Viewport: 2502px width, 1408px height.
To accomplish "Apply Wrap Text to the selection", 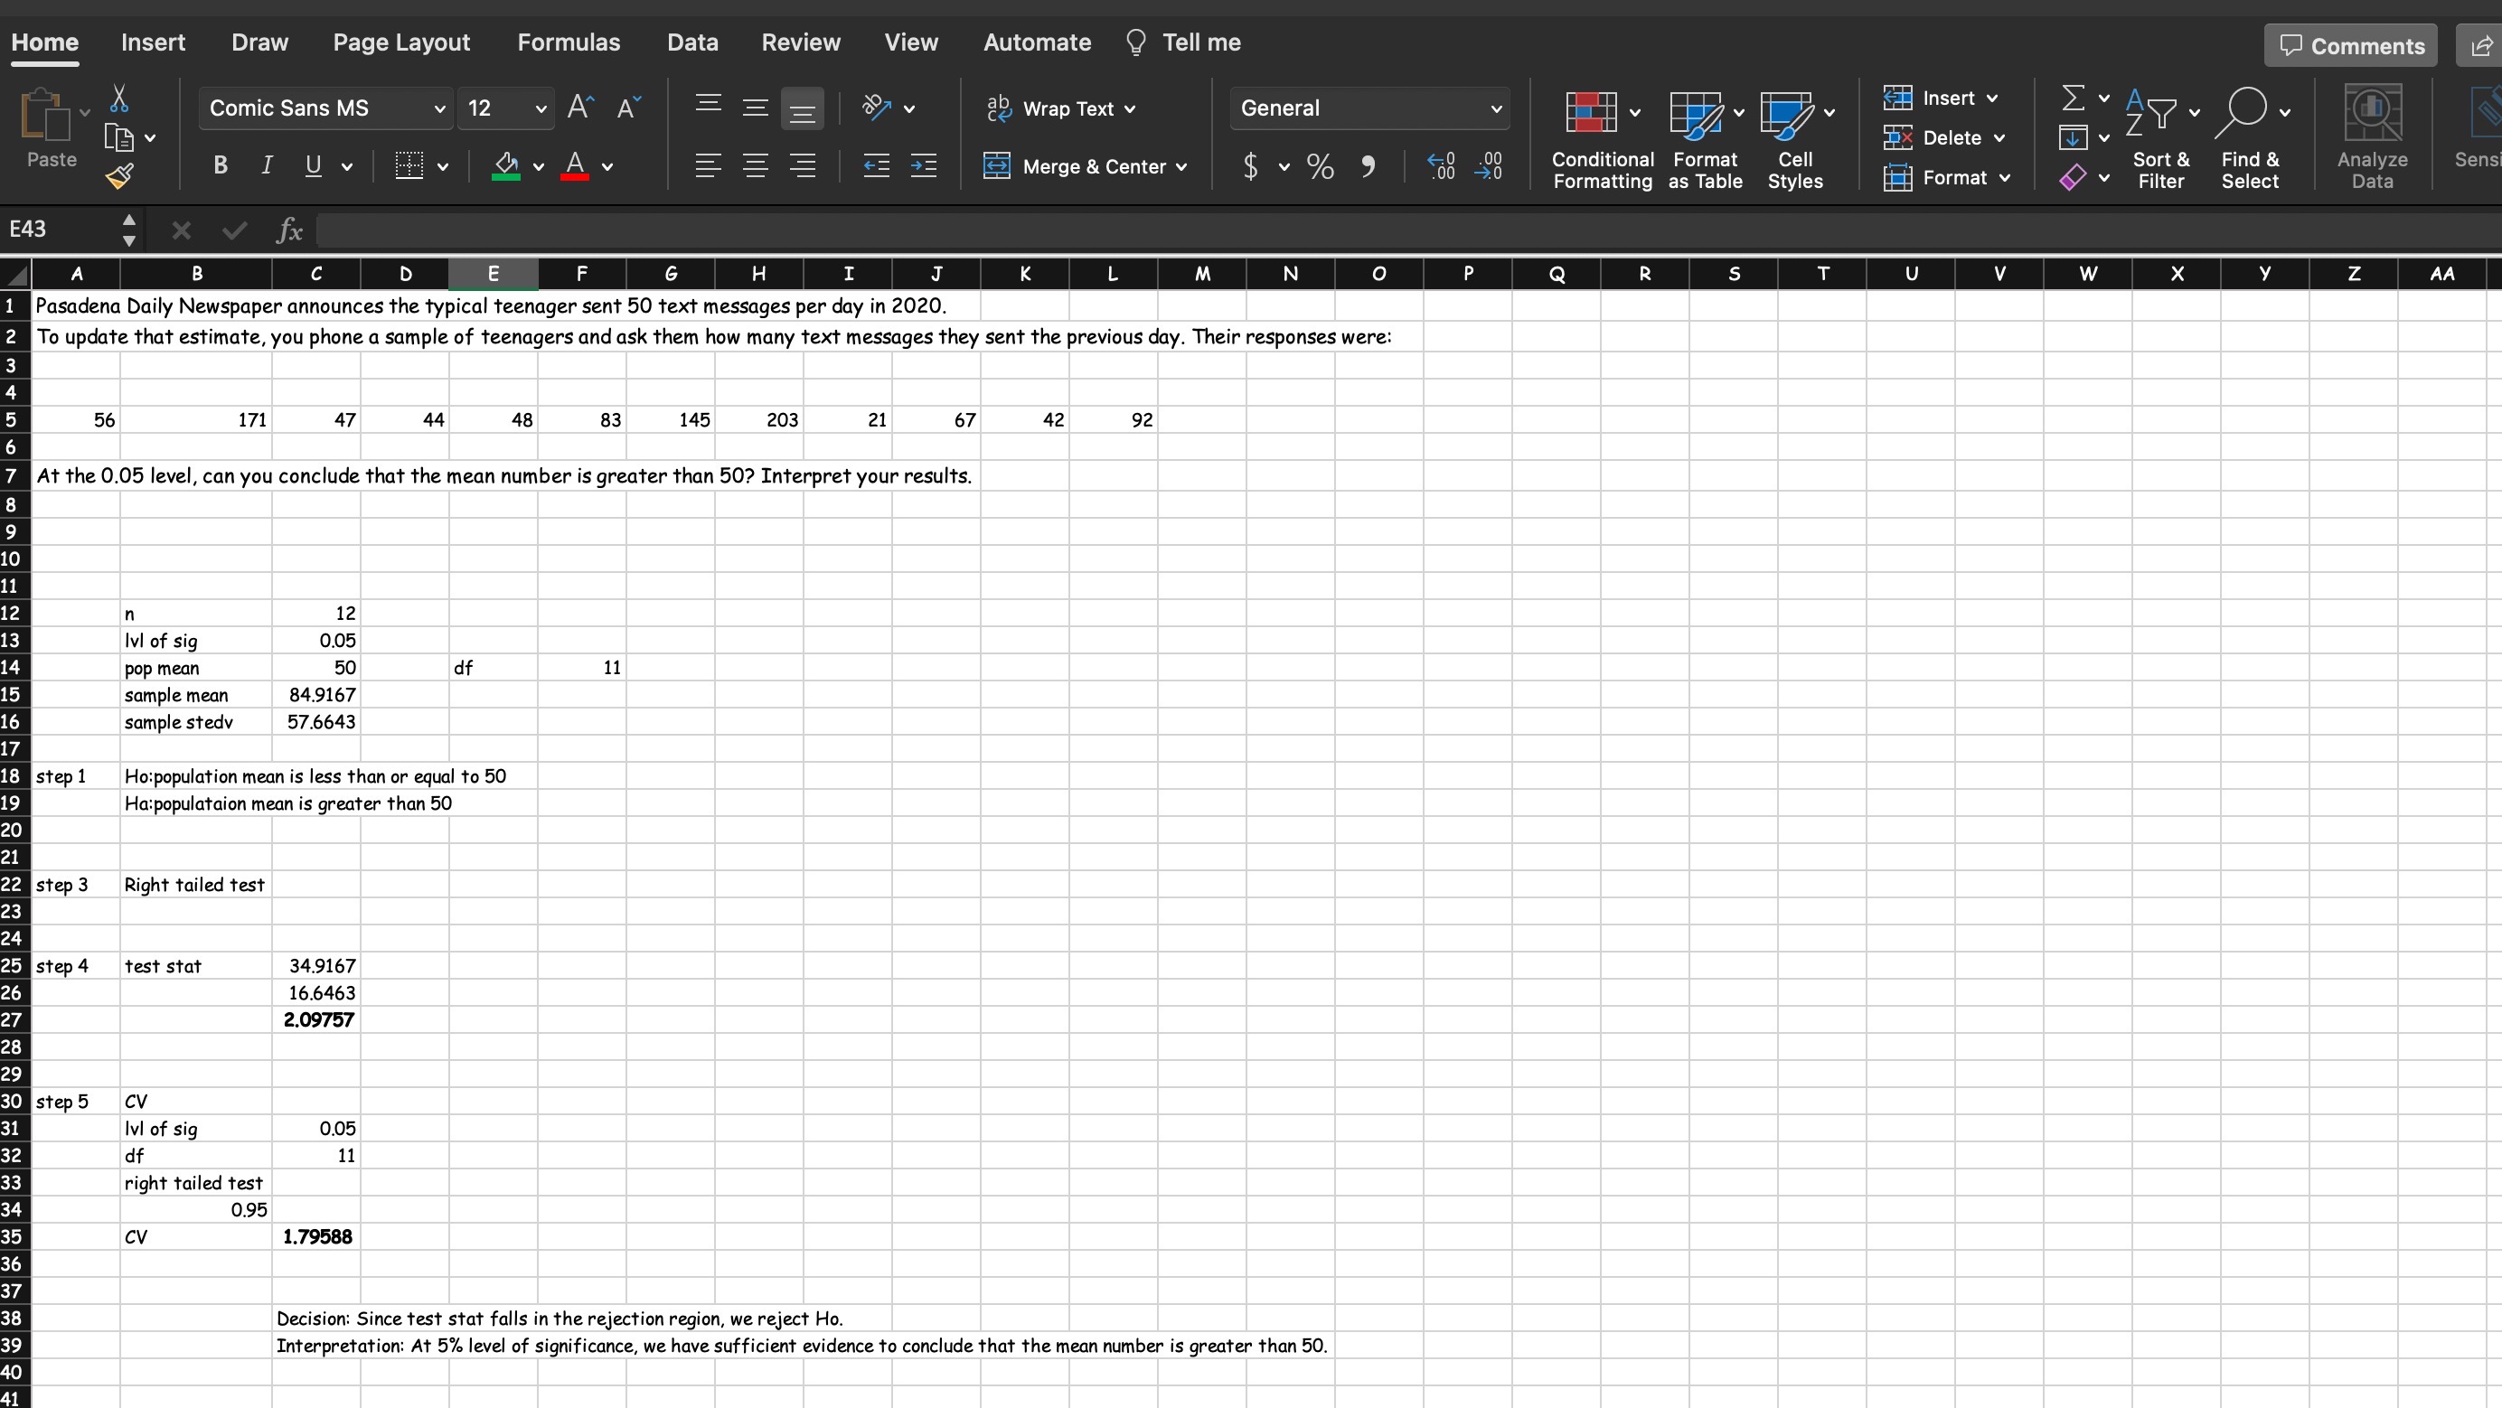I will click(1060, 108).
